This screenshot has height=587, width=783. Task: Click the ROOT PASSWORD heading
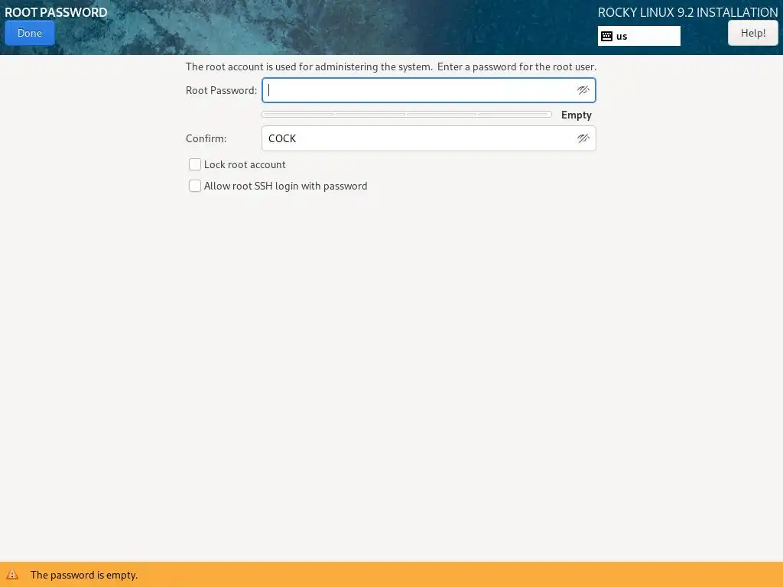tap(56, 12)
